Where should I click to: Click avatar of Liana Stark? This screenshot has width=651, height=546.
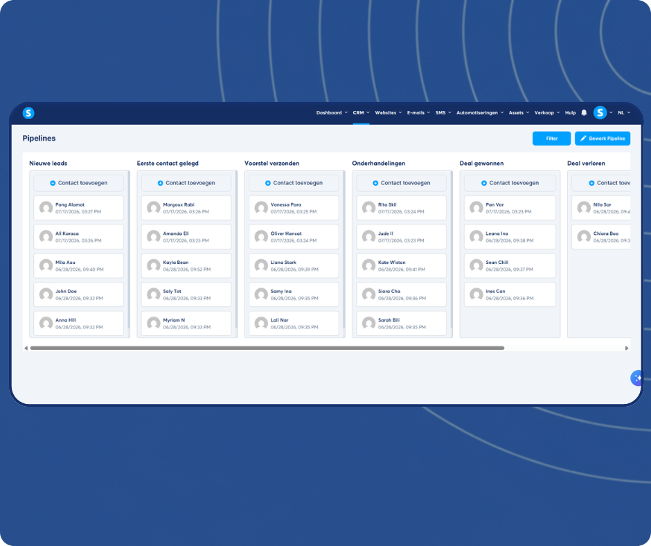coord(261,265)
